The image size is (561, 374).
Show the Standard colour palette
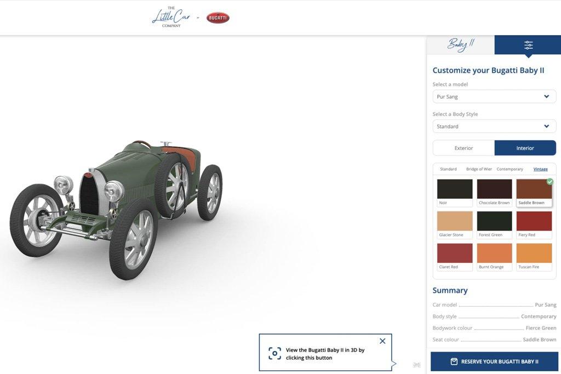pyautogui.click(x=448, y=169)
